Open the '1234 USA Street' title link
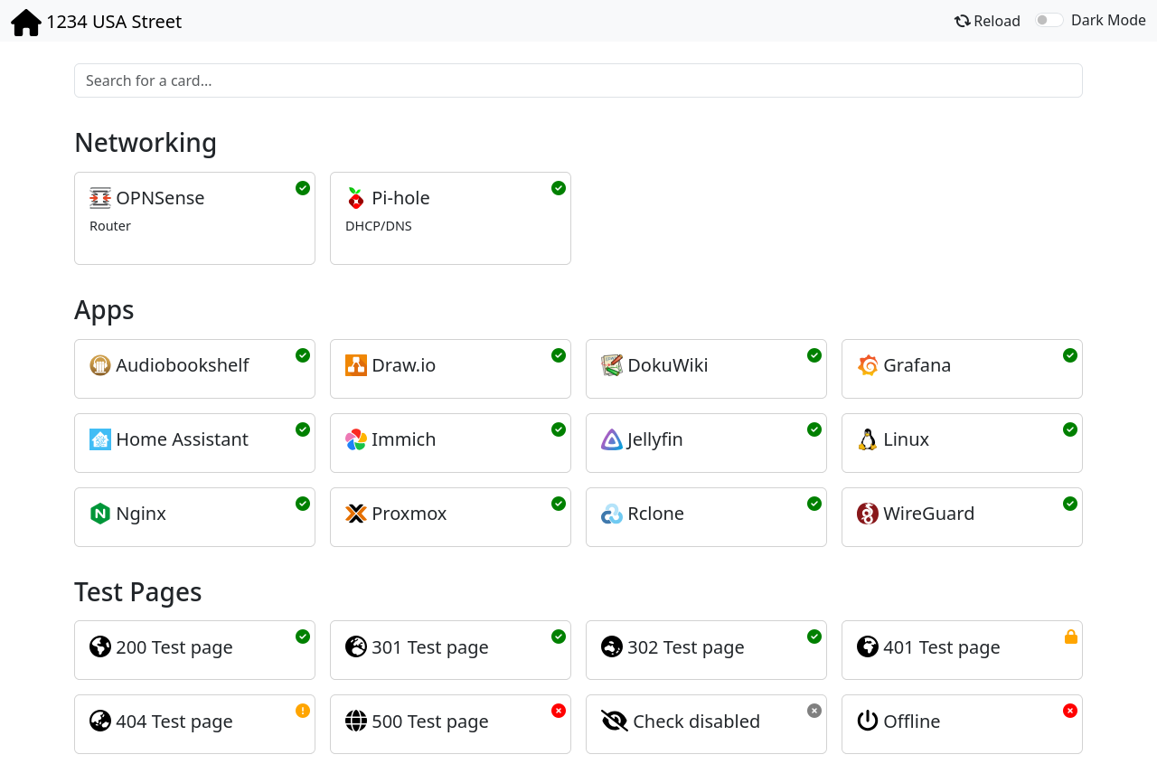Image resolution: width=1157 pixels, height=783 pixels. coord(114,22)
